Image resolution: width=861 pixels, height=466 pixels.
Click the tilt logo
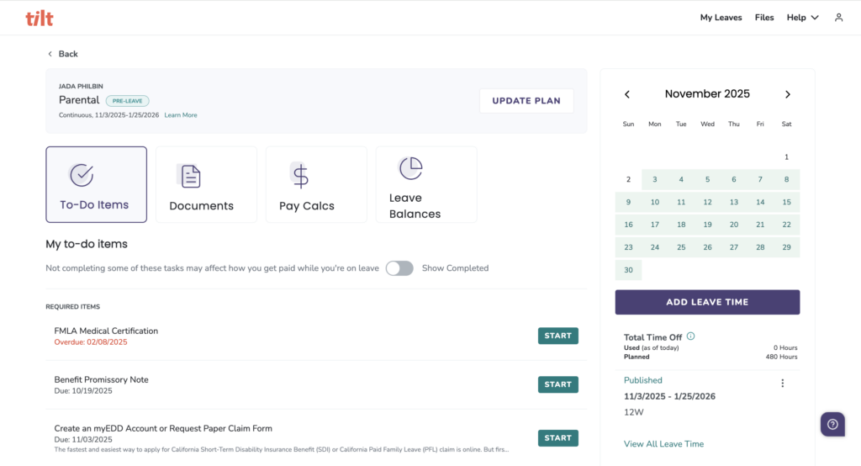pos(39,19)
